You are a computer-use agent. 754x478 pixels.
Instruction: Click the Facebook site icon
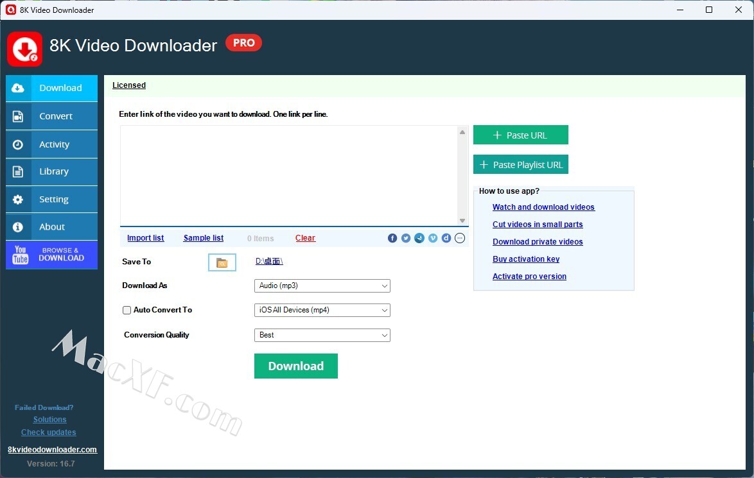click(392, 238)
